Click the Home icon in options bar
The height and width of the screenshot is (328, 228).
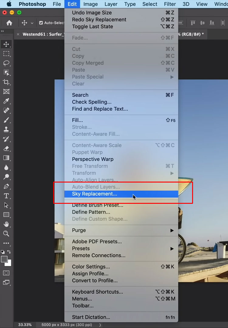tap(9, 23)
